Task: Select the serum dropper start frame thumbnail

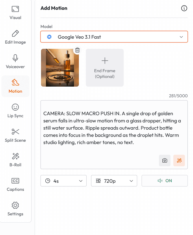Action: [x=60, y=68]
